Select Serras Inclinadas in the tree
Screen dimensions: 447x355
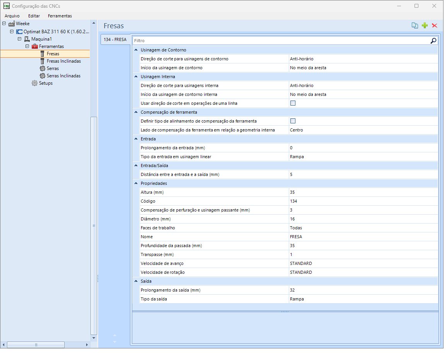[x=63, y=76]
